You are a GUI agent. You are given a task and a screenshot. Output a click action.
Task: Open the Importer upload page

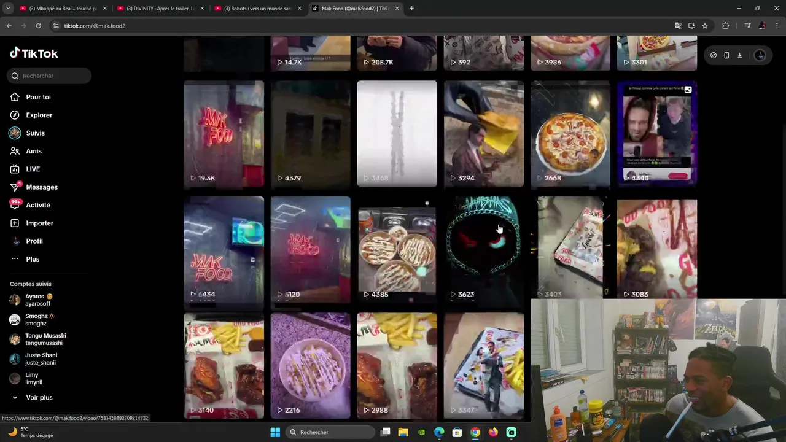pos(39,223)
